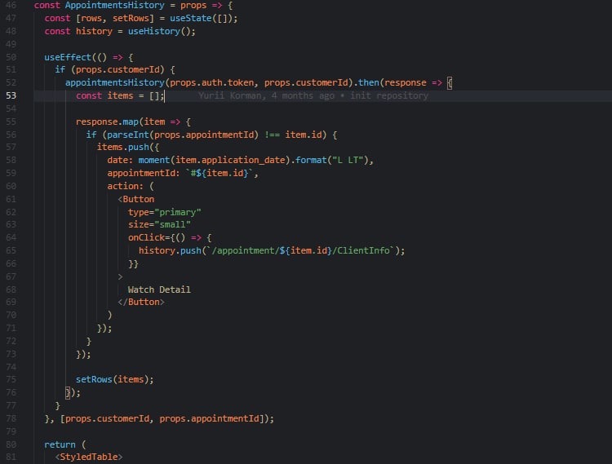This screenshot has height=464, width=612.
Task: Click 'props.customerId' in the if condition on line 51
Action: click(x=118, y=70)
